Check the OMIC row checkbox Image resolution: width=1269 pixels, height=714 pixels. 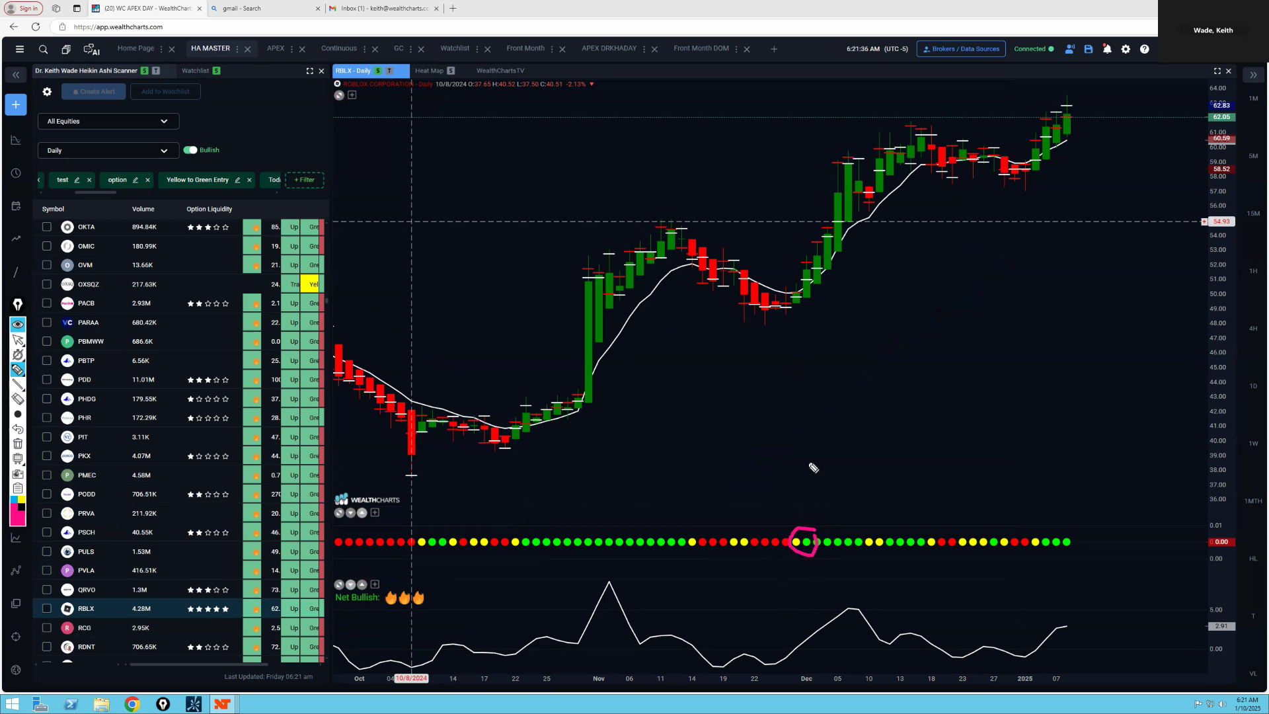[46, 246]
